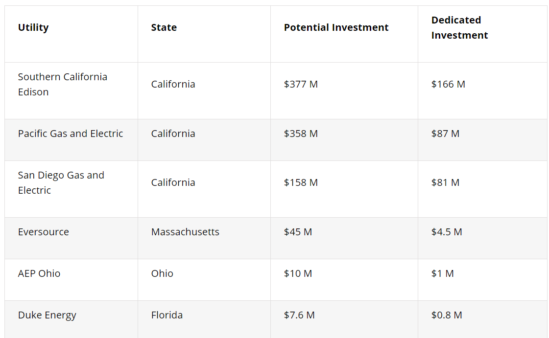Click the $158 M potential investment value

pyautogui.click(x=301, y=182)
